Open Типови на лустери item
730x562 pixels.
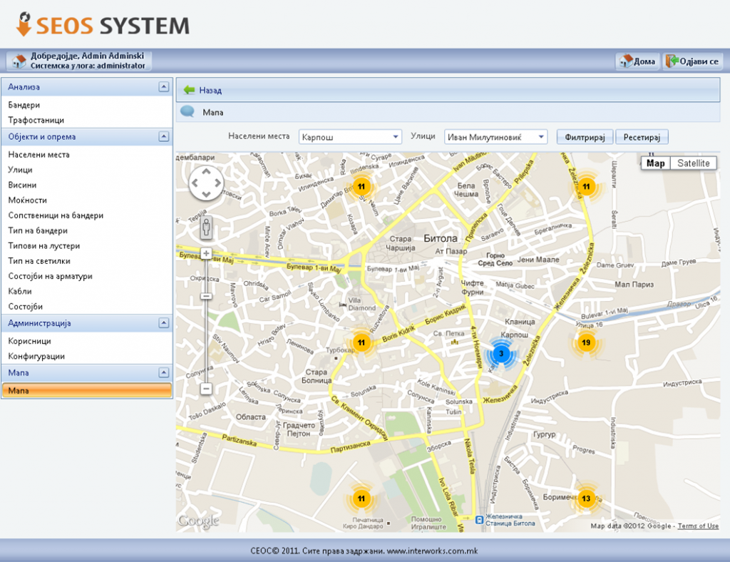44,246
